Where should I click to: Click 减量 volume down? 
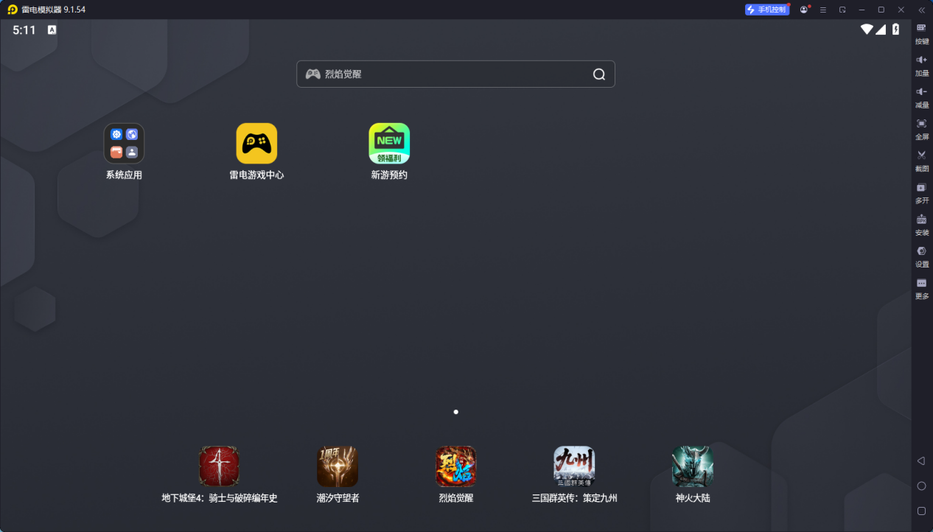(x=921, y=97)
